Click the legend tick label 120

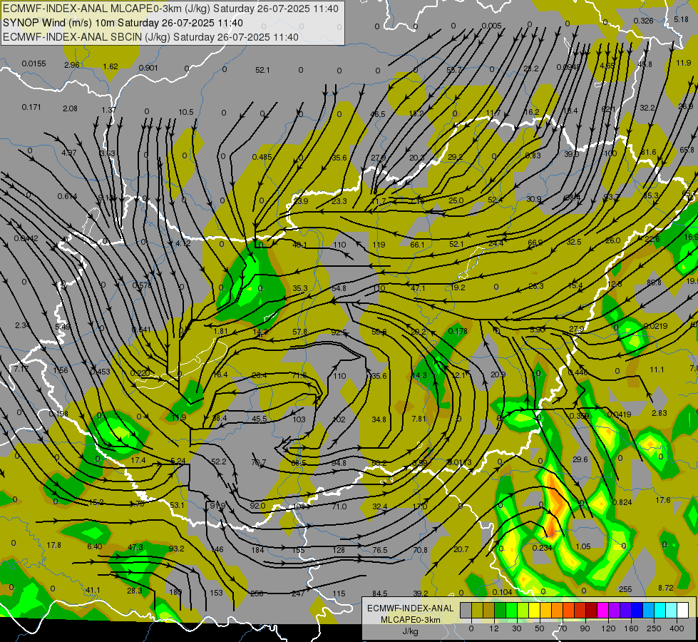[x=608, y=628]
